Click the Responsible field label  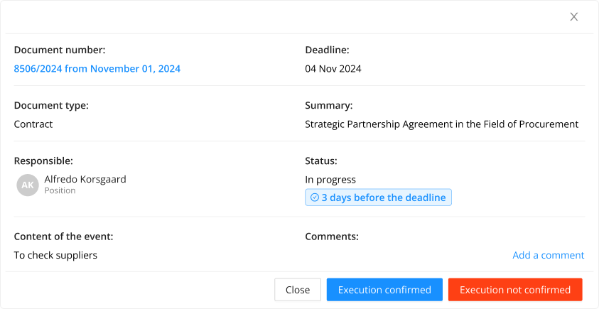click(x=43, y=161)
